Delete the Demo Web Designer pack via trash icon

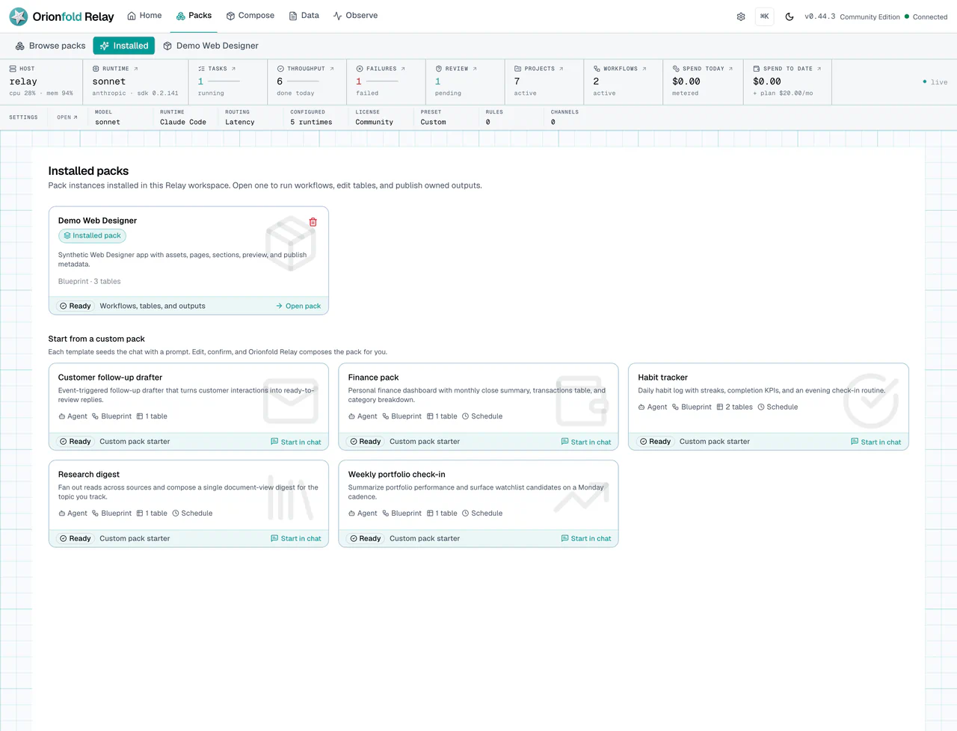313,222
